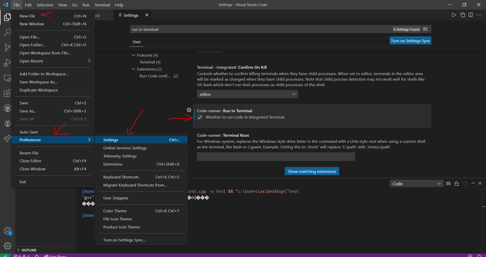Select the User settings tab
The image size is (486, 257).
137,42
